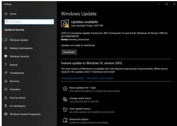Click the pause icon beside Pause updates
The image size is (177, 126).
tap(65, 88)
